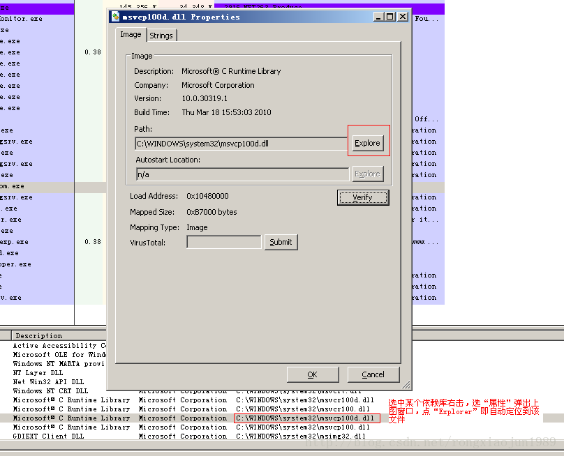Select the Microsoft OLE for Windows row

pos(59,354)
